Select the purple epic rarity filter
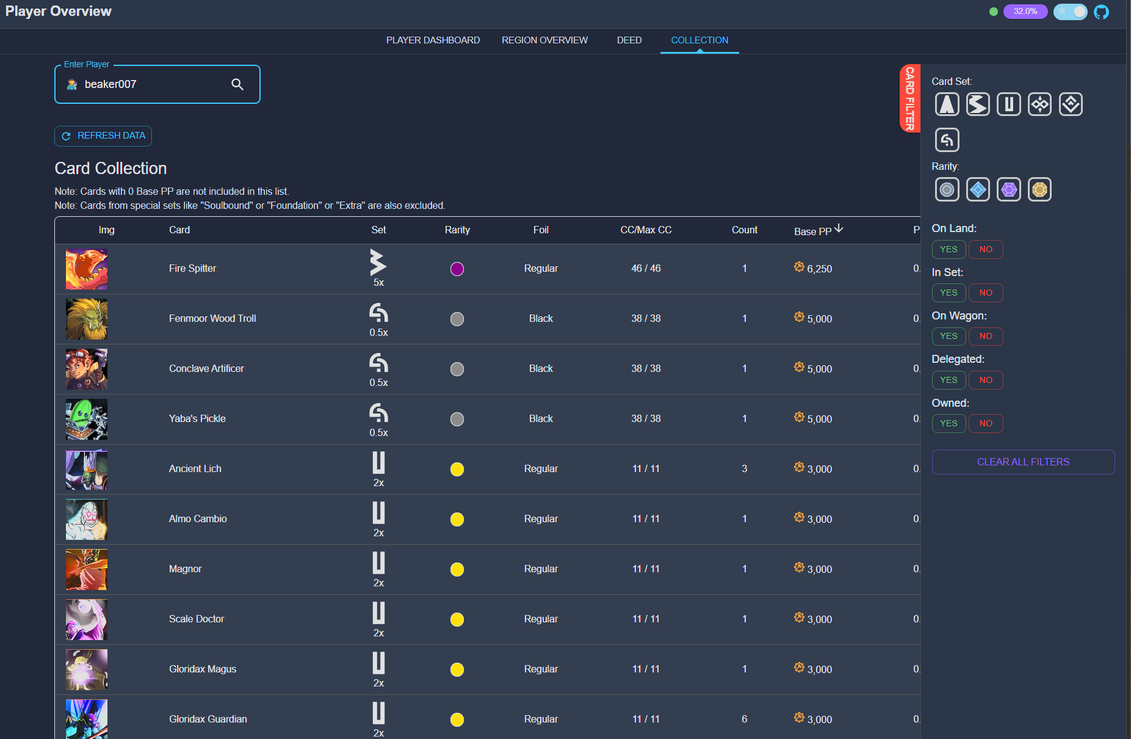The width and height of the screenshot is (1131, 739). point(1008,189)
